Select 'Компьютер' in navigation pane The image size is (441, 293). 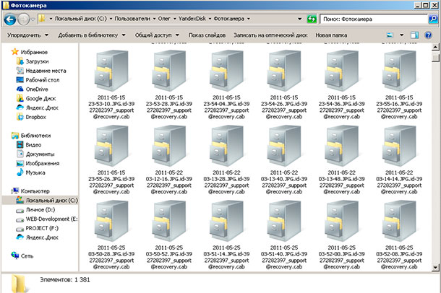point(30,191)
